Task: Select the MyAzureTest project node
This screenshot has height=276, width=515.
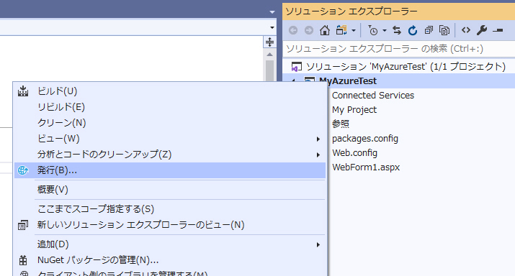Action: (x=348, y=81)
